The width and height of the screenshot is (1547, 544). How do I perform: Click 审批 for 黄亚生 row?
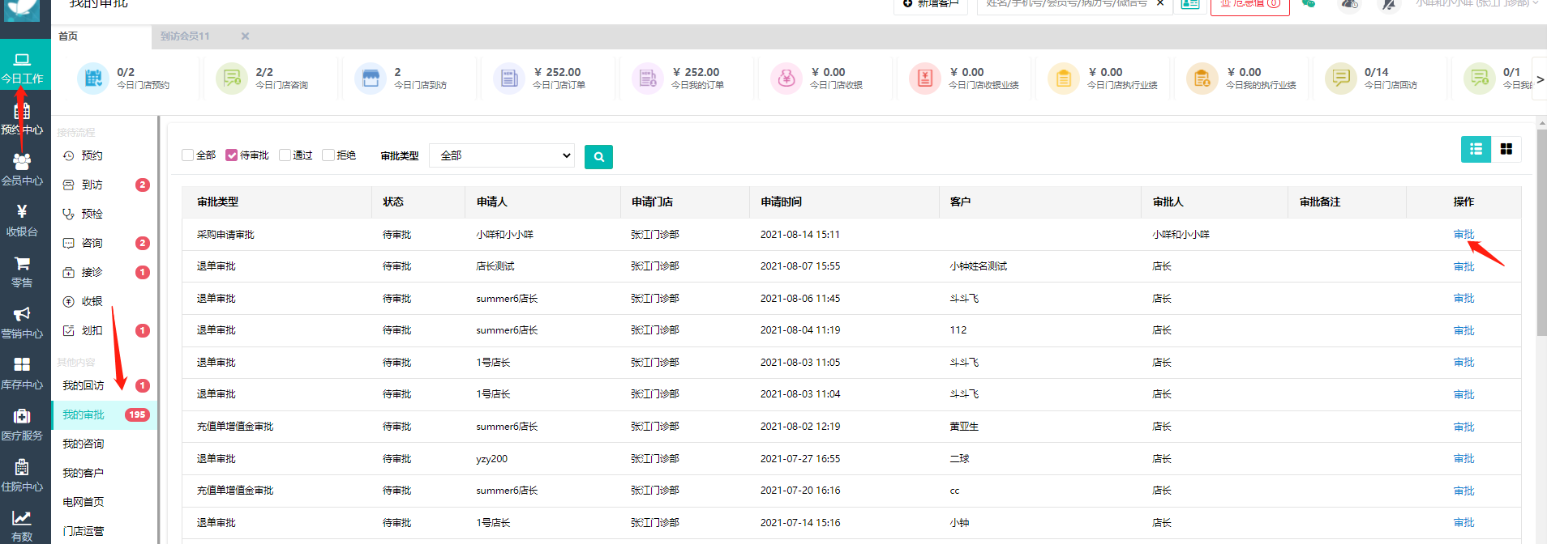(1463, 427)
